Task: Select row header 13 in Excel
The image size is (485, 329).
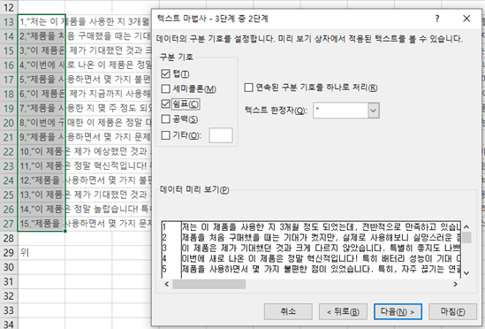Action: (x=9, y=22)
